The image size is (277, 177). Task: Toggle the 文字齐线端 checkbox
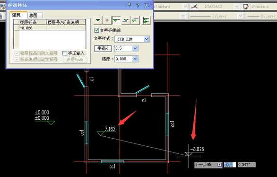[x=96, y=30]
